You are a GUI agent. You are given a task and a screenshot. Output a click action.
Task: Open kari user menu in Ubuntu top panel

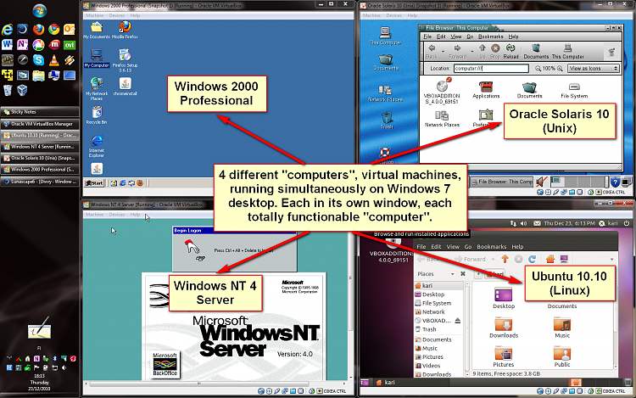coord(608,223)
